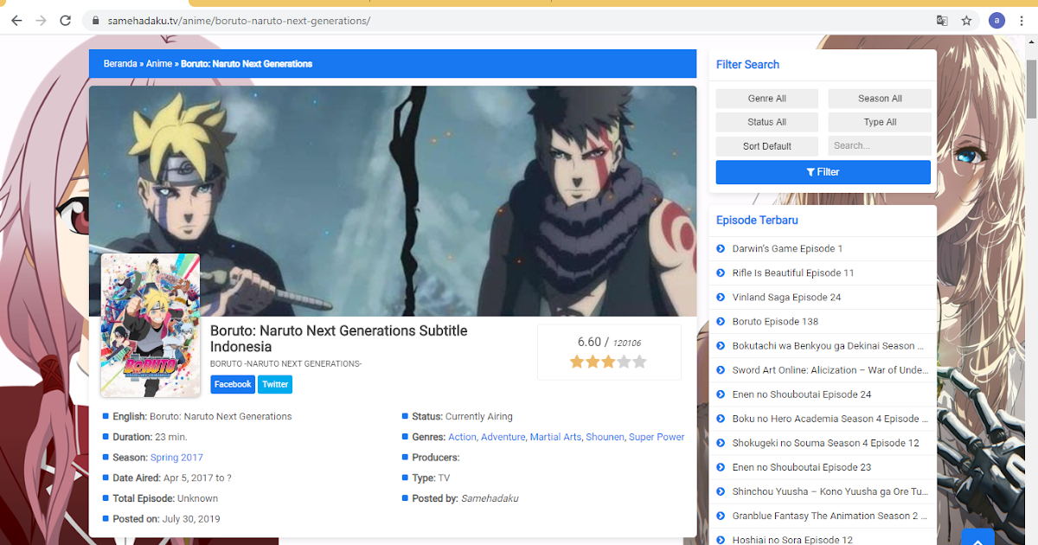Click the Episode Terbaru heading
This screenshot has height=545, width=1038.
pyautogui.click(x=757, y=221)
